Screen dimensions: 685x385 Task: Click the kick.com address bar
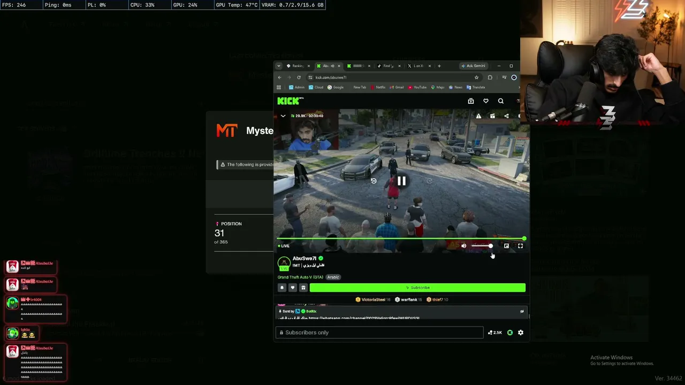pos(393,78)
